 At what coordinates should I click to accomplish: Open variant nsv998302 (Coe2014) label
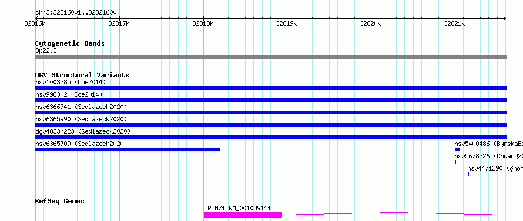(69, 94)
